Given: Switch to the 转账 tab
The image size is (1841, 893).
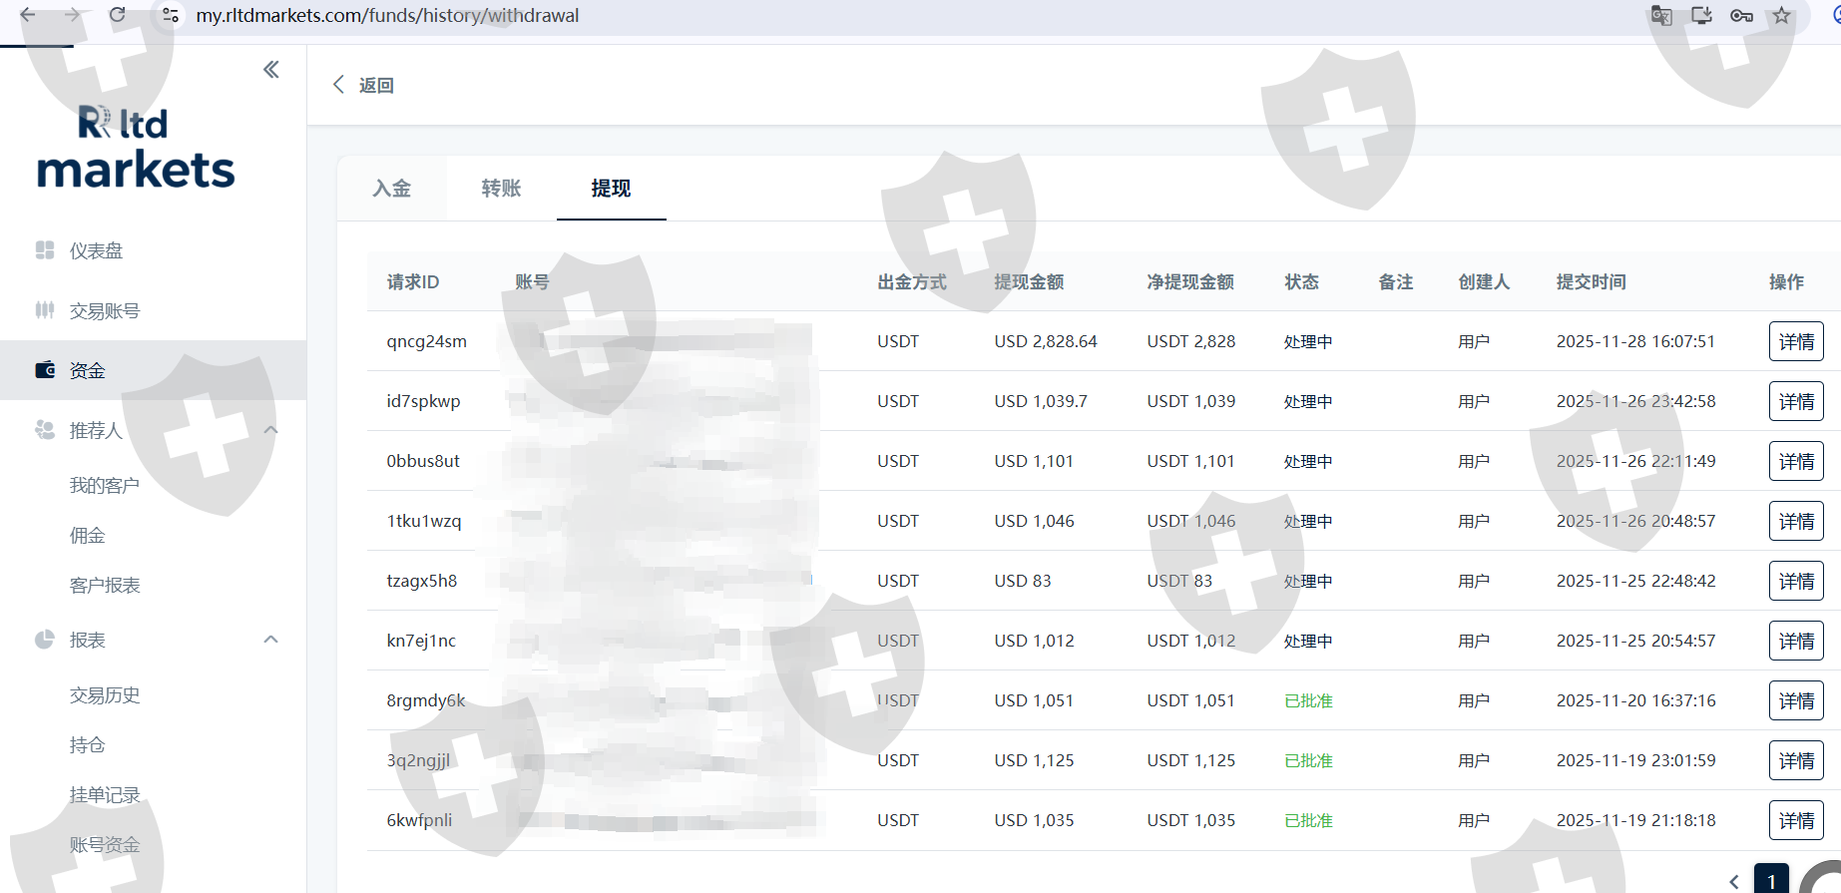Looking at the screenshot, I should pyautogui.click(x=501, y=189).
